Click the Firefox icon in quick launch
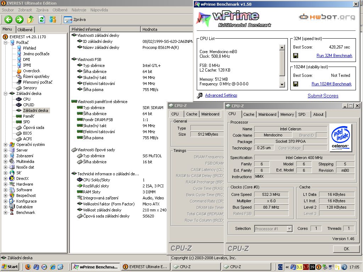Screen dimensions: 363x272 pyautogui.click(x=28, y=267)
